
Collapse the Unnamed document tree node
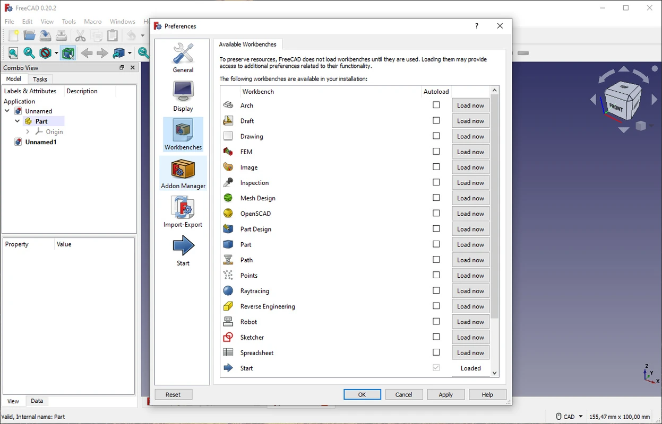click(7, 111)
